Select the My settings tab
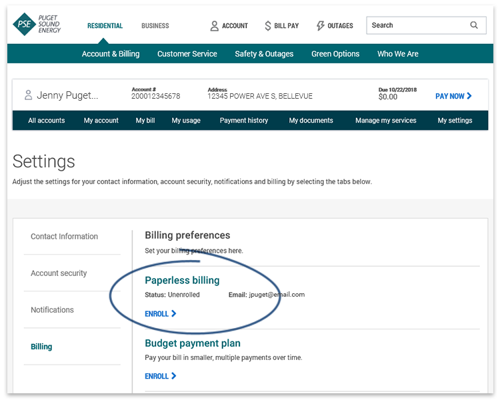500x400 pixels. pos(455,120)
